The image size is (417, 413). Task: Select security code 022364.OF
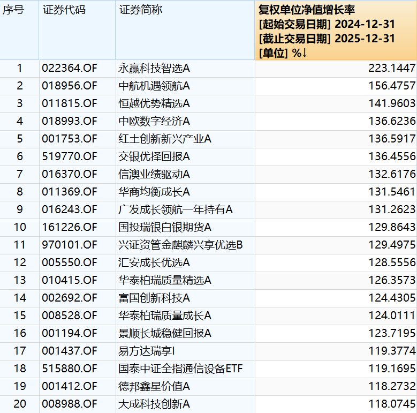pos(70,68)
